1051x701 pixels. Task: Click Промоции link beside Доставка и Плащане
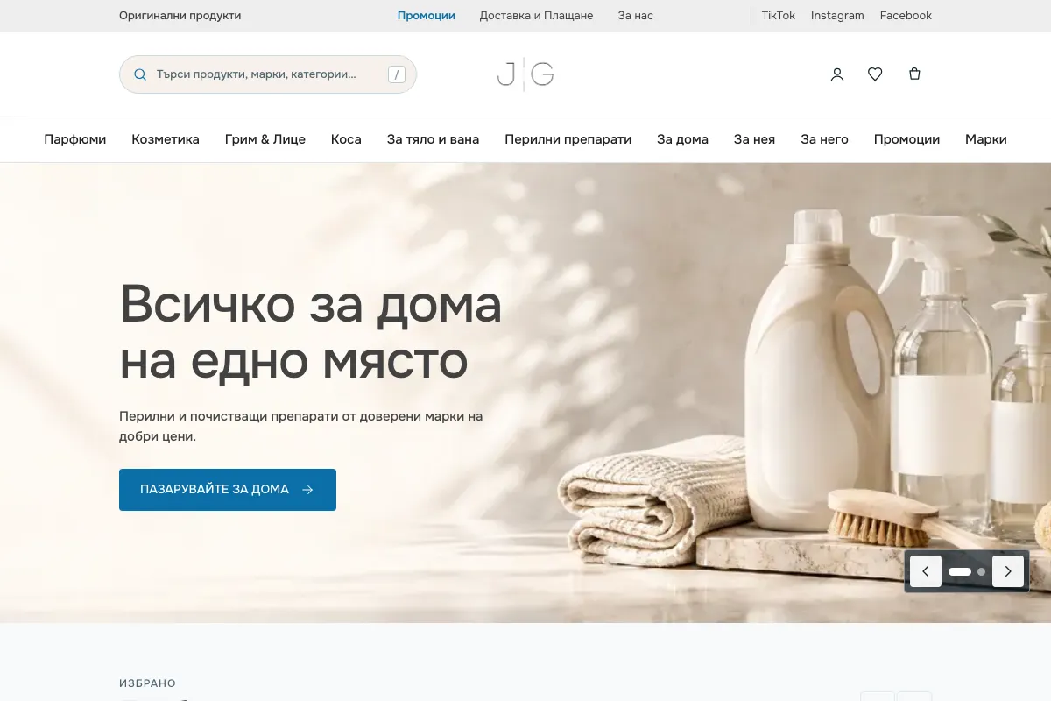pos(427,16)
